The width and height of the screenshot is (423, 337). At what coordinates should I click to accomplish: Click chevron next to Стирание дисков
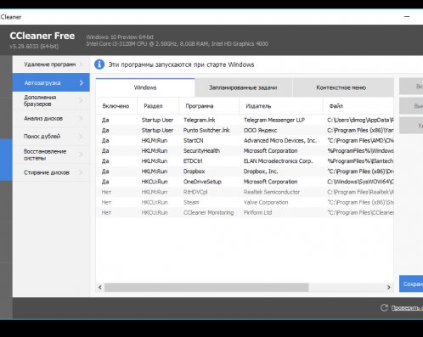pos(81,172)
